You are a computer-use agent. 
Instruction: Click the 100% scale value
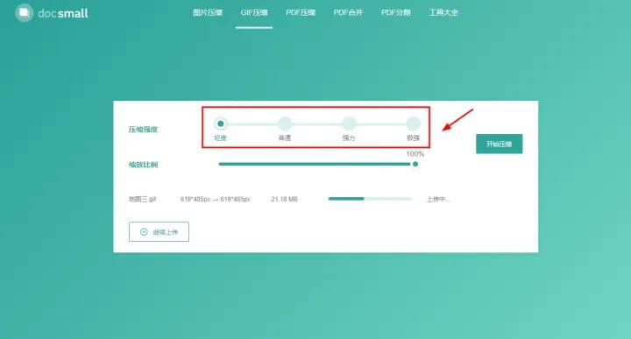[415, 154]
